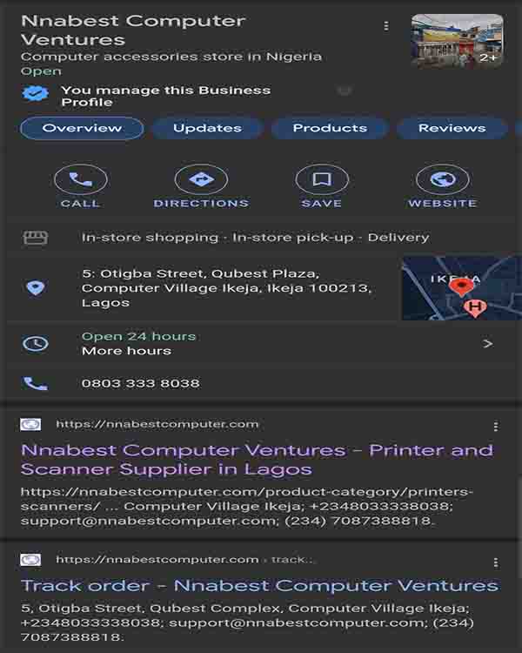This screenshot has width=522, height=653.
Task: Tap the Call phone icon
Action: [80, 179]
